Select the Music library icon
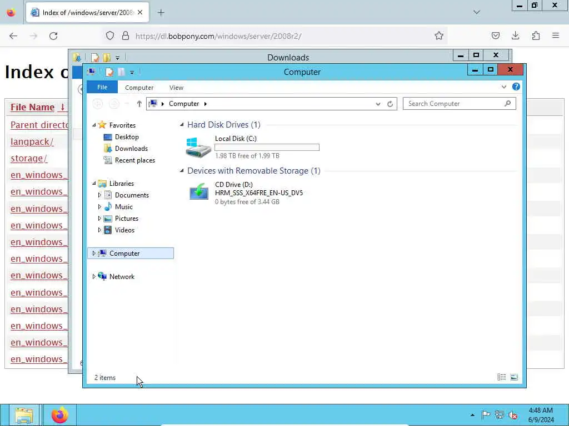The height and width of the screenshot is (426, 569). click(108, 206)
